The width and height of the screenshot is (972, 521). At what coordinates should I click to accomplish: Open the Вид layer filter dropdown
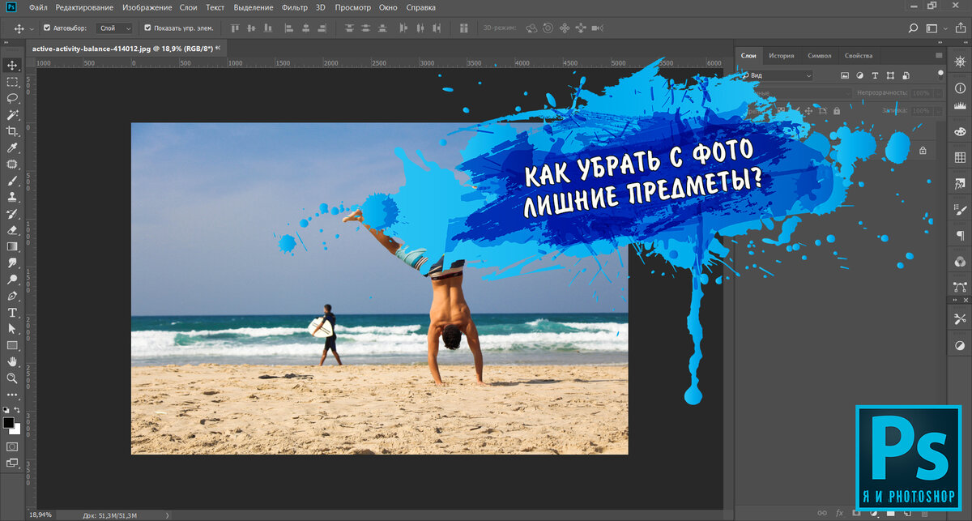[778, 75]
